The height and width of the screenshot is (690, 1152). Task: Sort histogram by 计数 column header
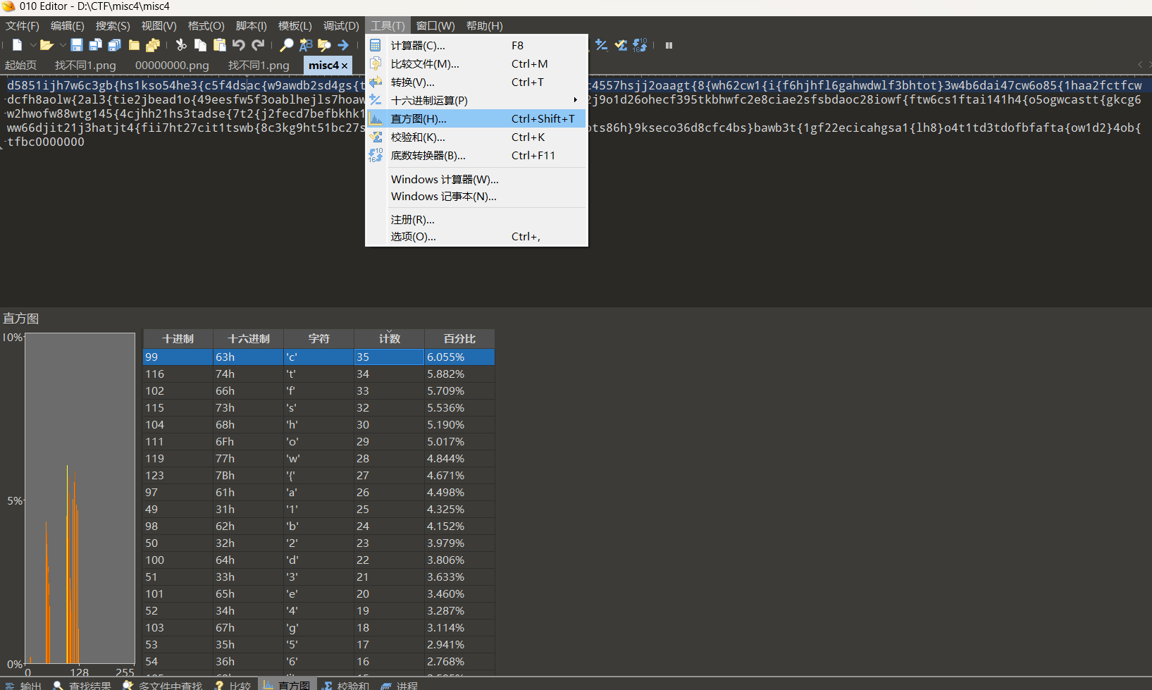(x=389, y=338)
